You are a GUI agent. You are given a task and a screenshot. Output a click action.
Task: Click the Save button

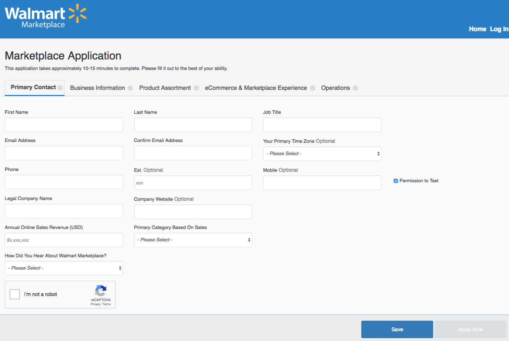click(397, 329)
